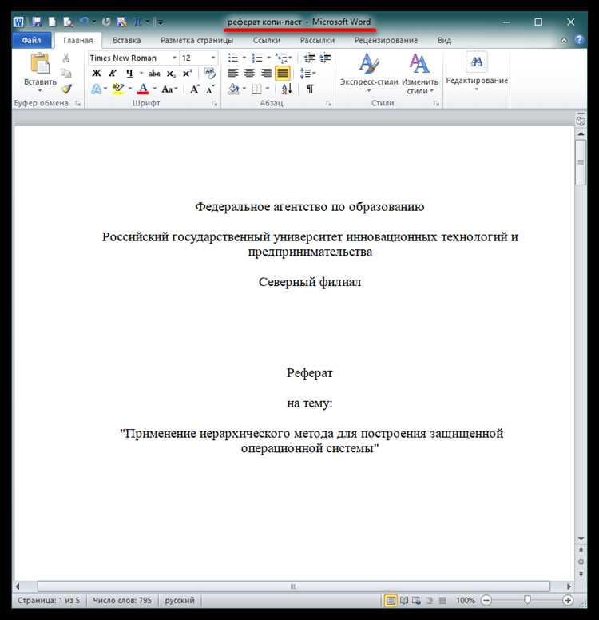
Task: Apply subscript formatting
Action: coord(171,74)
